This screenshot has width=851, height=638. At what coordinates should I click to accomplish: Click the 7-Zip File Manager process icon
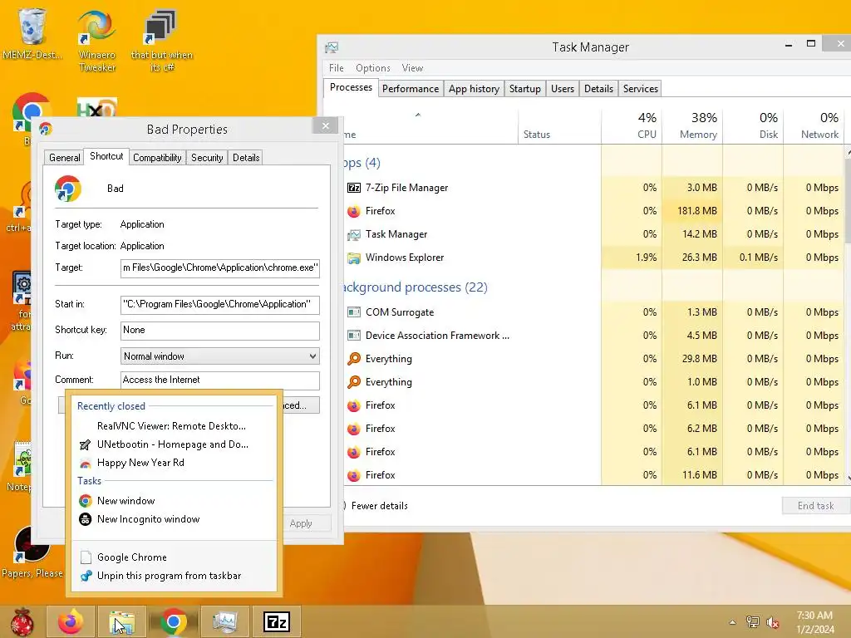[x=354, y=188]
